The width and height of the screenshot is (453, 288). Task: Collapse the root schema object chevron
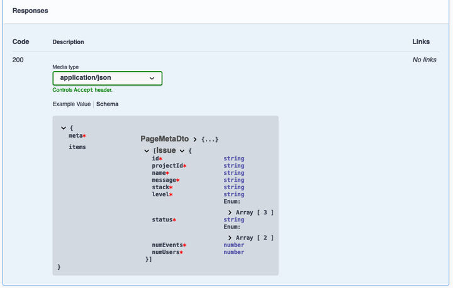point(64,128)
